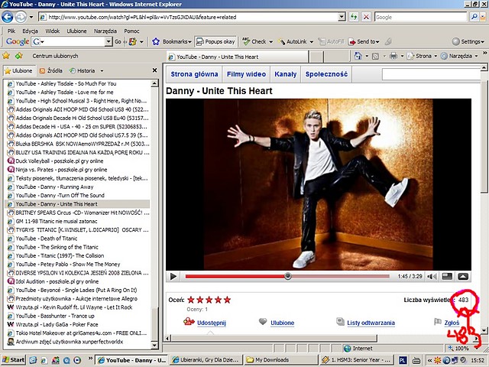This screenshot has height=367, width=489.
Task: Switch to the Źródła tab
Action: click(51, 70)
